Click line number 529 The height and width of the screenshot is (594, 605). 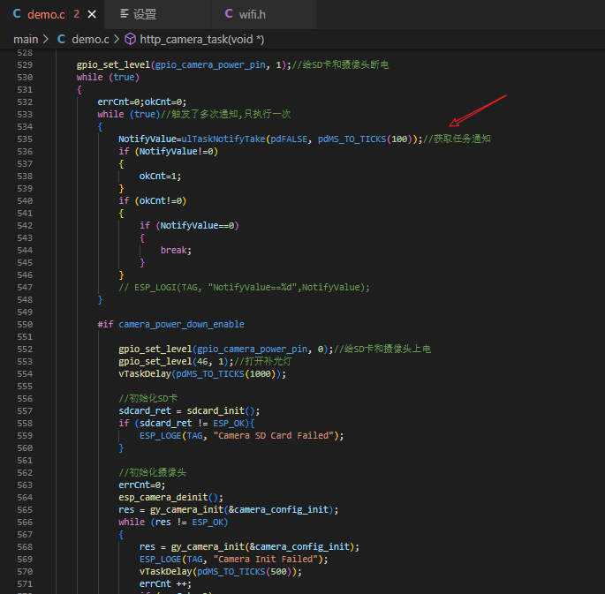coord(25,64)
